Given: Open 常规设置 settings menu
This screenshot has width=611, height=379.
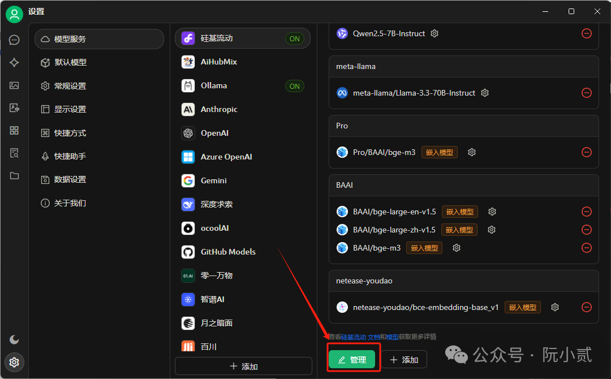Looking at the screenshot, I should point(100,86).
